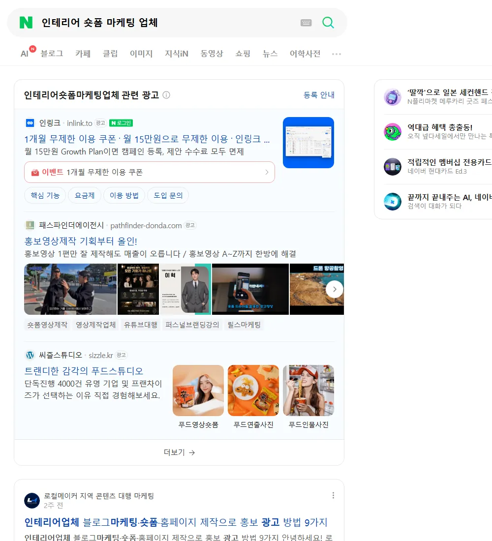492x541 pixels.
Task: Open the suited man 이혁 thumbnail
Action: (x=185, y=289)
